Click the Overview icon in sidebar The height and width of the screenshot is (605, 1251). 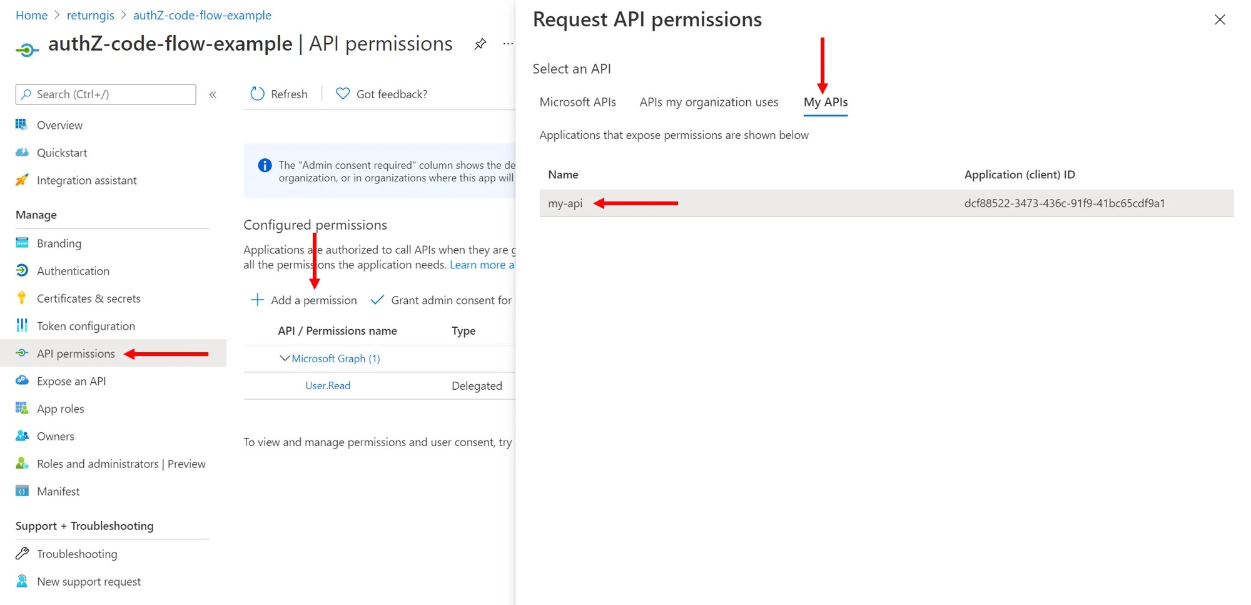pyautogui.click(x=22, y=125)
